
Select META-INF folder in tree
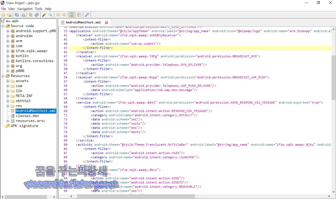click(x=24, y=96)
